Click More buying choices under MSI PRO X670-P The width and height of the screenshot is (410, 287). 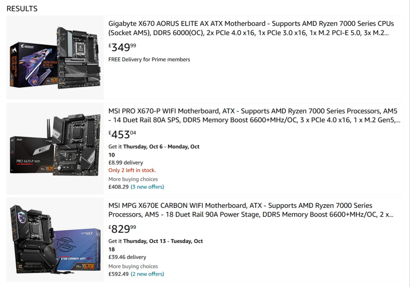[133, 179]
